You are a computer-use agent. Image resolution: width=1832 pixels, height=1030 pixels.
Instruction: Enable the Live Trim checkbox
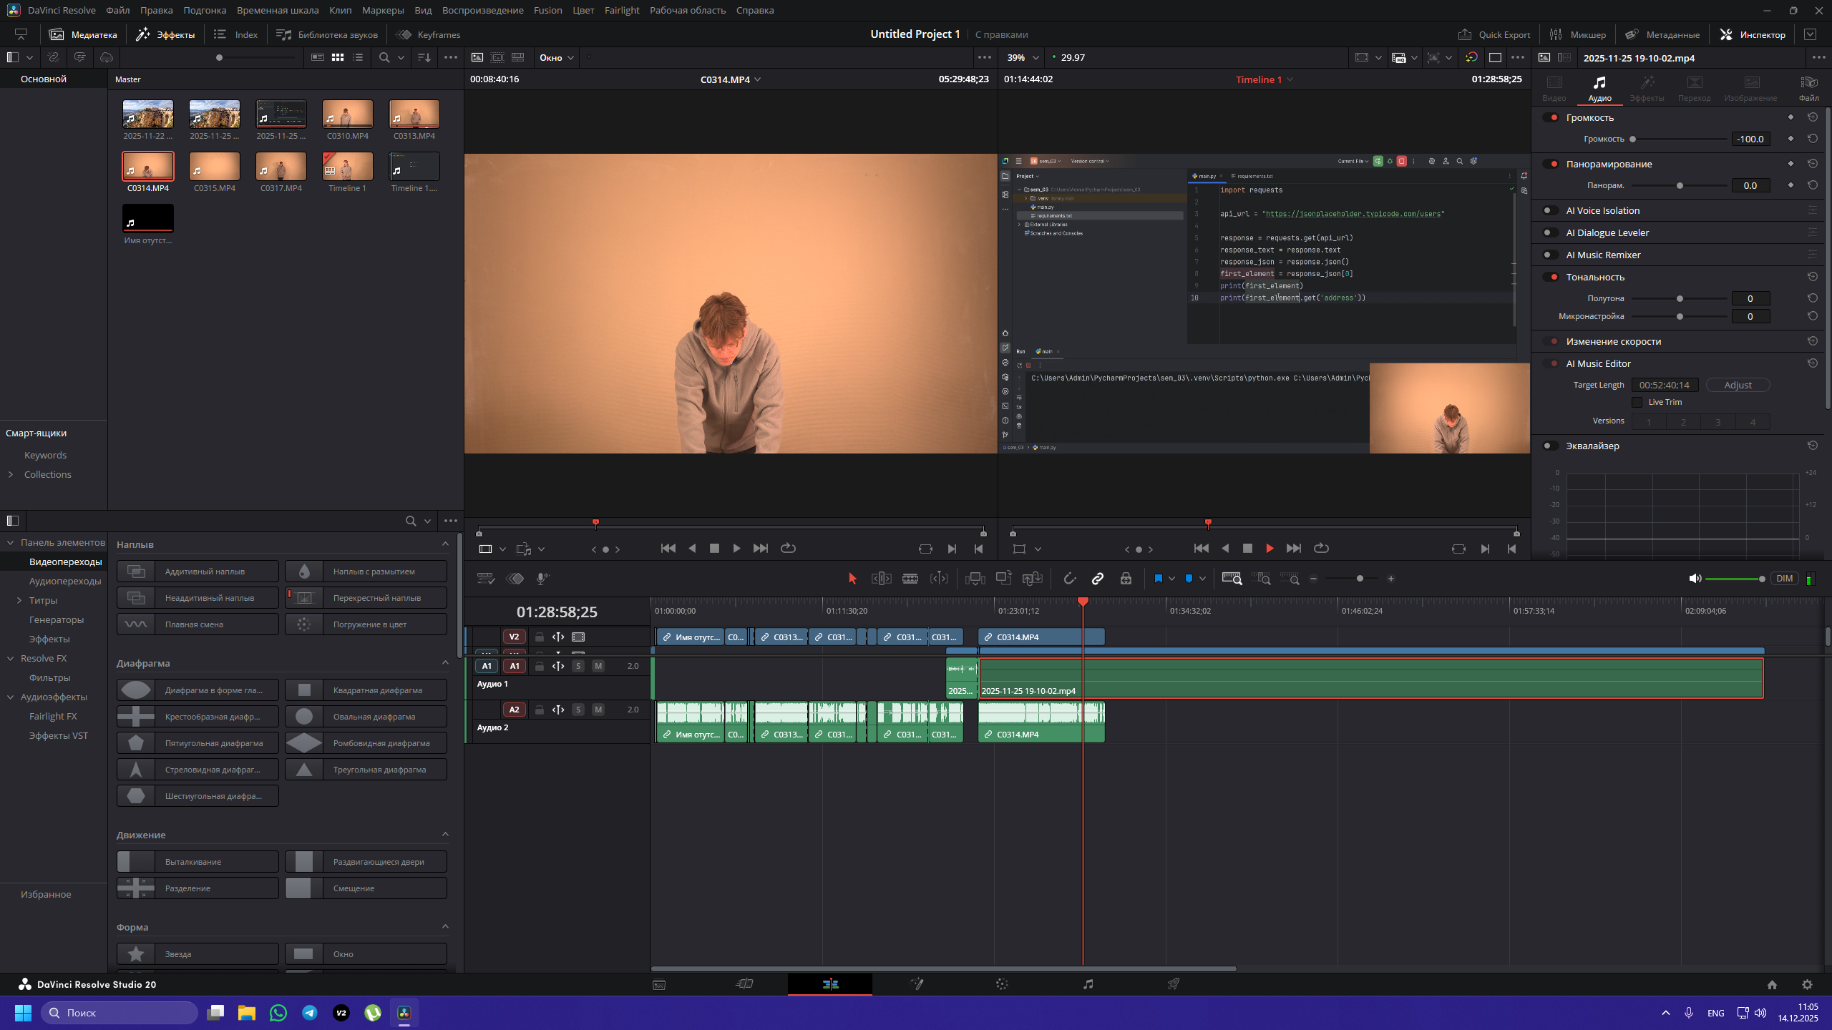[x=1637, y=403]
